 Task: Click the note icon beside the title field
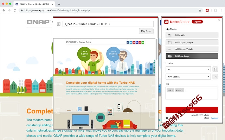[x=59, y=24]
